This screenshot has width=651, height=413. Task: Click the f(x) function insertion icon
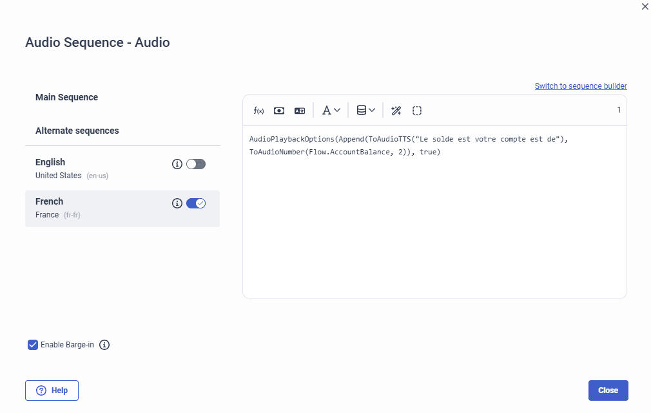point(258,110)
